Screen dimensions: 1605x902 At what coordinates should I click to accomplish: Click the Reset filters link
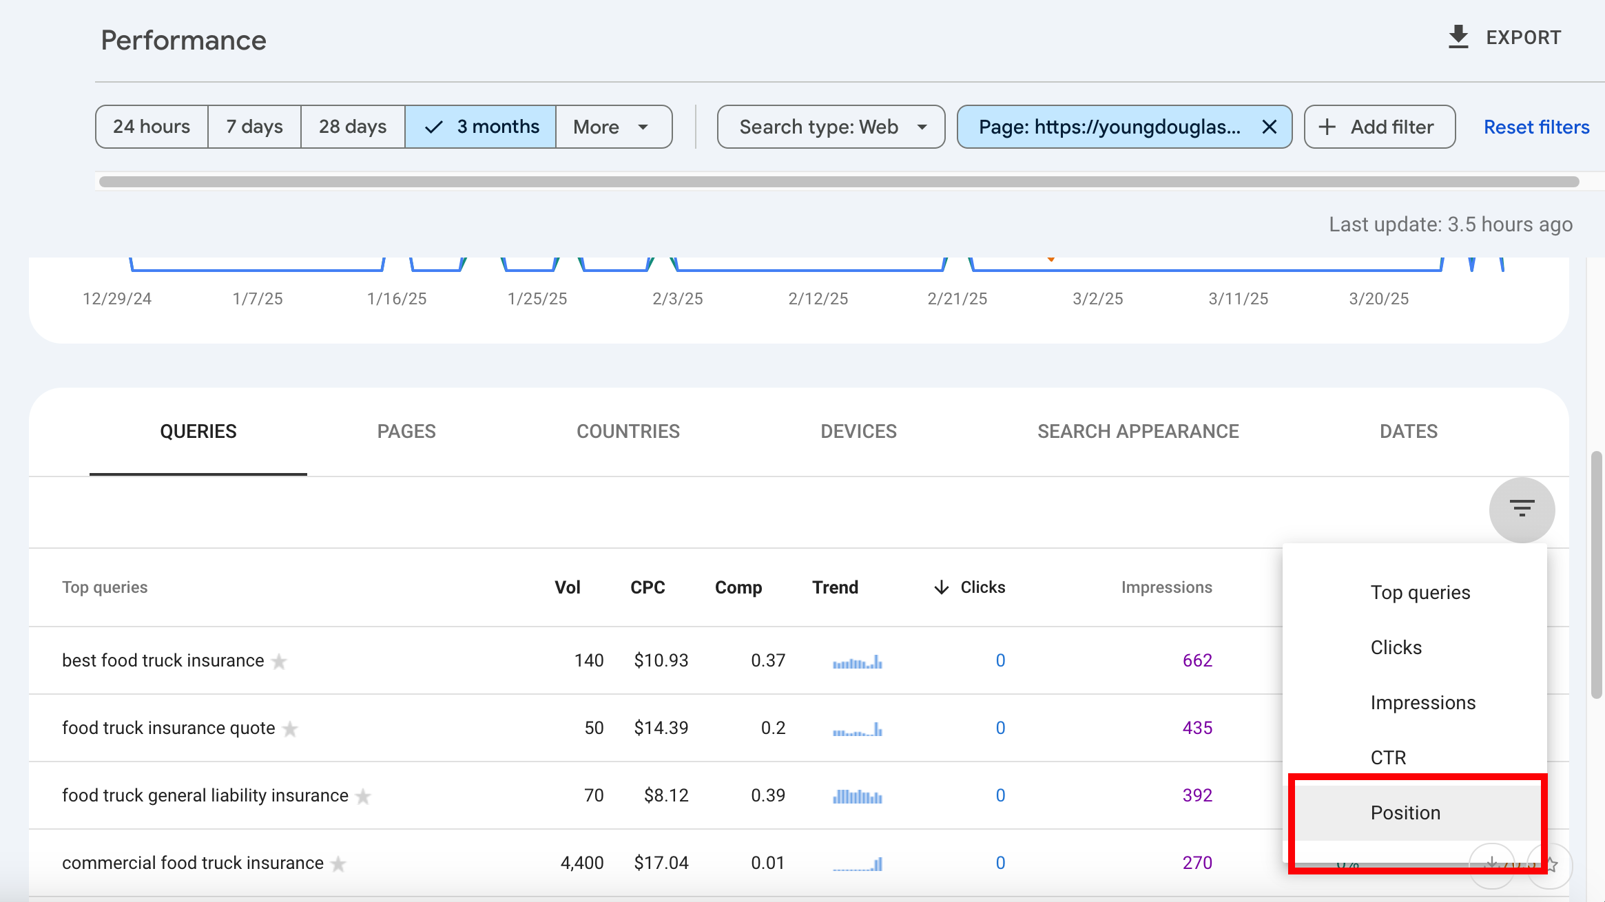point(1536,127)
